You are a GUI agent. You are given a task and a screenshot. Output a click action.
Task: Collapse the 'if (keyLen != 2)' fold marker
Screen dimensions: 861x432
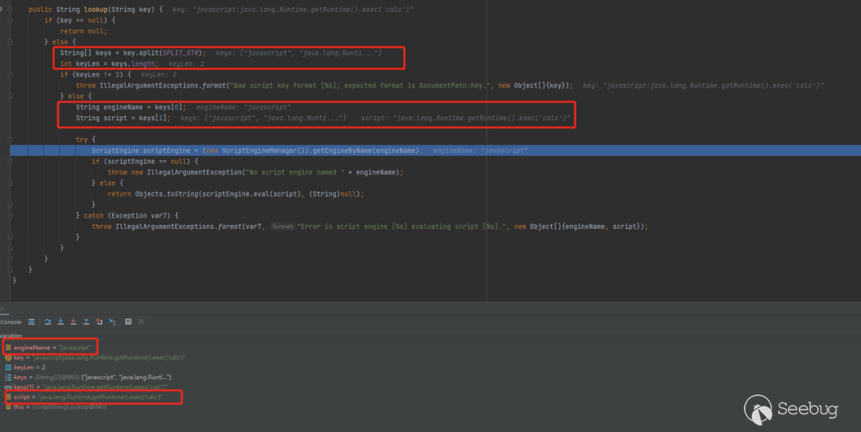[10, 75]
